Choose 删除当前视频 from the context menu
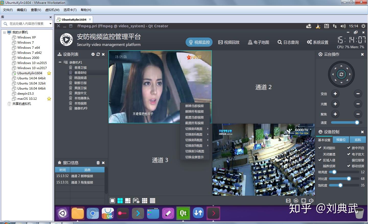 (x=194, y=106)
